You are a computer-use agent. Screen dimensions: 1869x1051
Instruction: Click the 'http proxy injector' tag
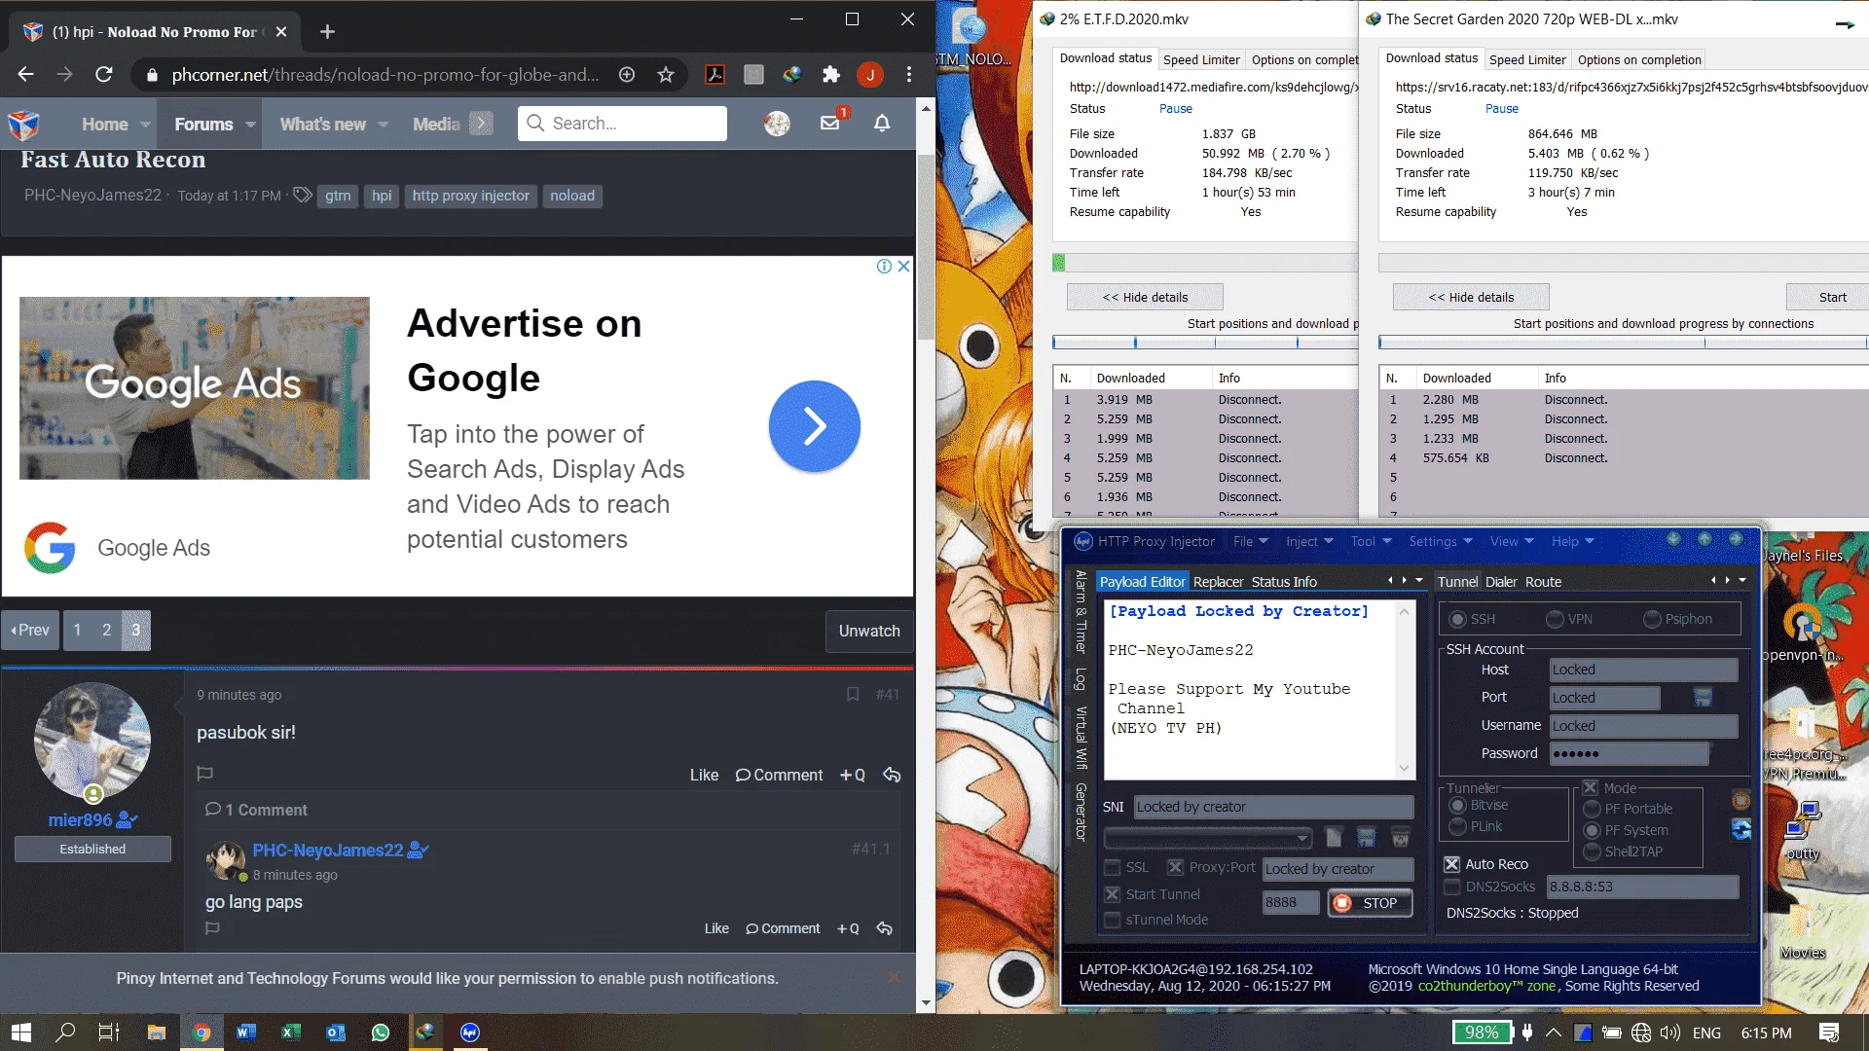point(470,196)
